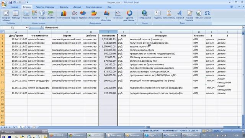The width and height of the screenshot is (245, 138).
Task: Open Other charts (Другие диаграммы)
Action: [x=129, y=16]
